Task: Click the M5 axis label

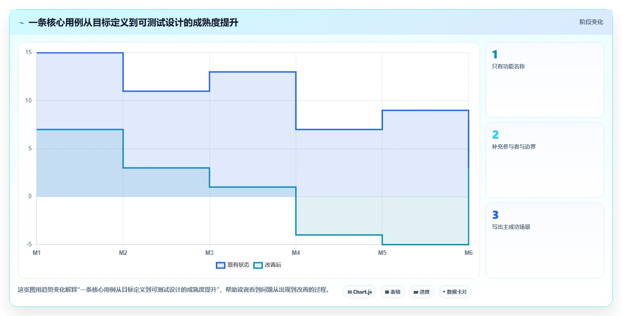Action: pyautogui.click(x=382, y=253)
